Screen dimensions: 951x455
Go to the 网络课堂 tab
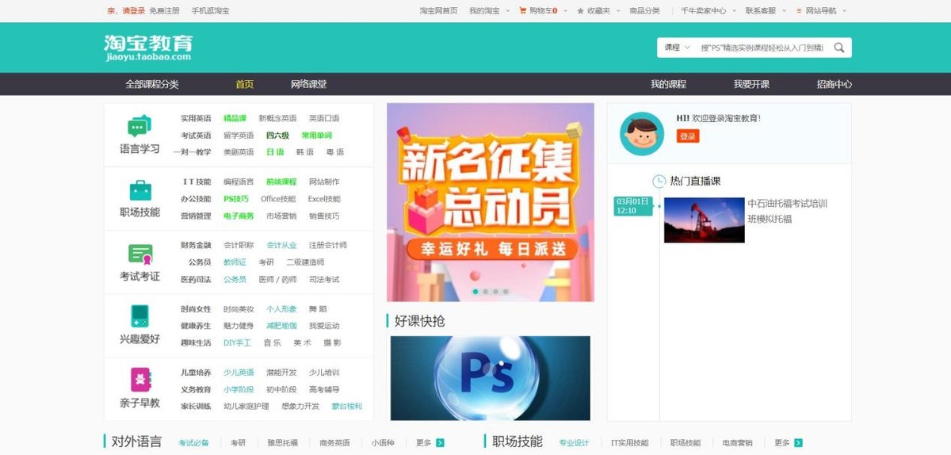pos(309,84)
